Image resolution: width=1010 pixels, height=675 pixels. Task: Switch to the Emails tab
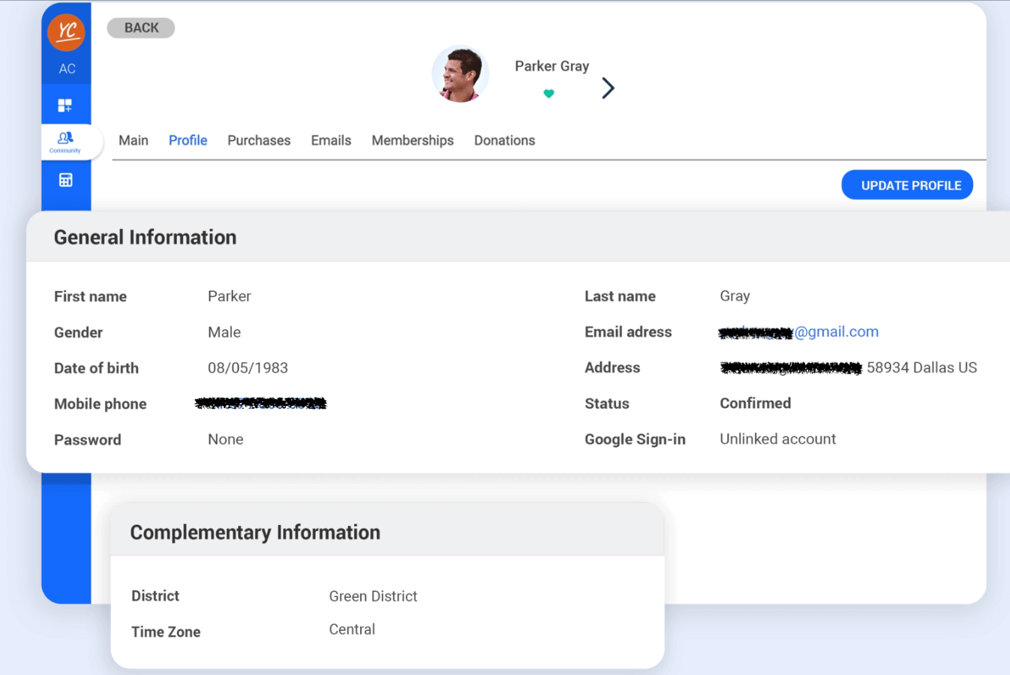point(331,140)
